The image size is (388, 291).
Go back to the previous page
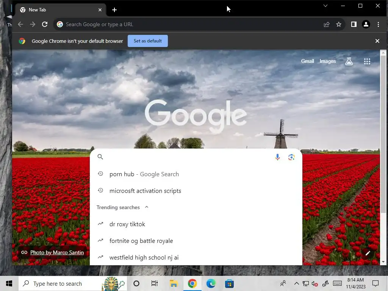click(x=20, y=24)
